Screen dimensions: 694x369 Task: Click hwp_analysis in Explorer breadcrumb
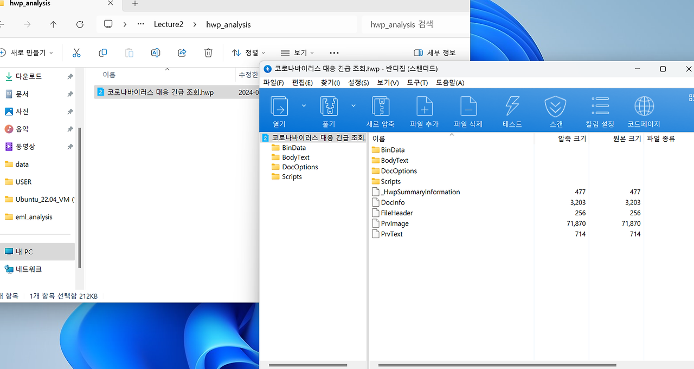click(x=228, y=24)
